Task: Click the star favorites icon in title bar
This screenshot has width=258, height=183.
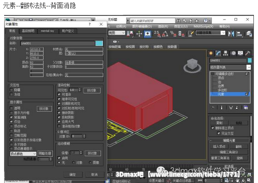Action: click(196, 21)
